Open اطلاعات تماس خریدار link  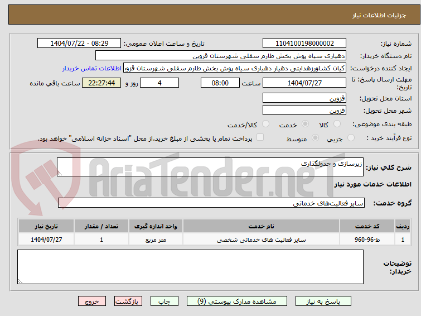tap(92, 68)
